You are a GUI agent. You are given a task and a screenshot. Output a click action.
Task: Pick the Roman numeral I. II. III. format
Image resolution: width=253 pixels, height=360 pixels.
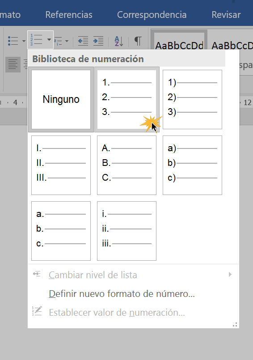pos(61,165)
